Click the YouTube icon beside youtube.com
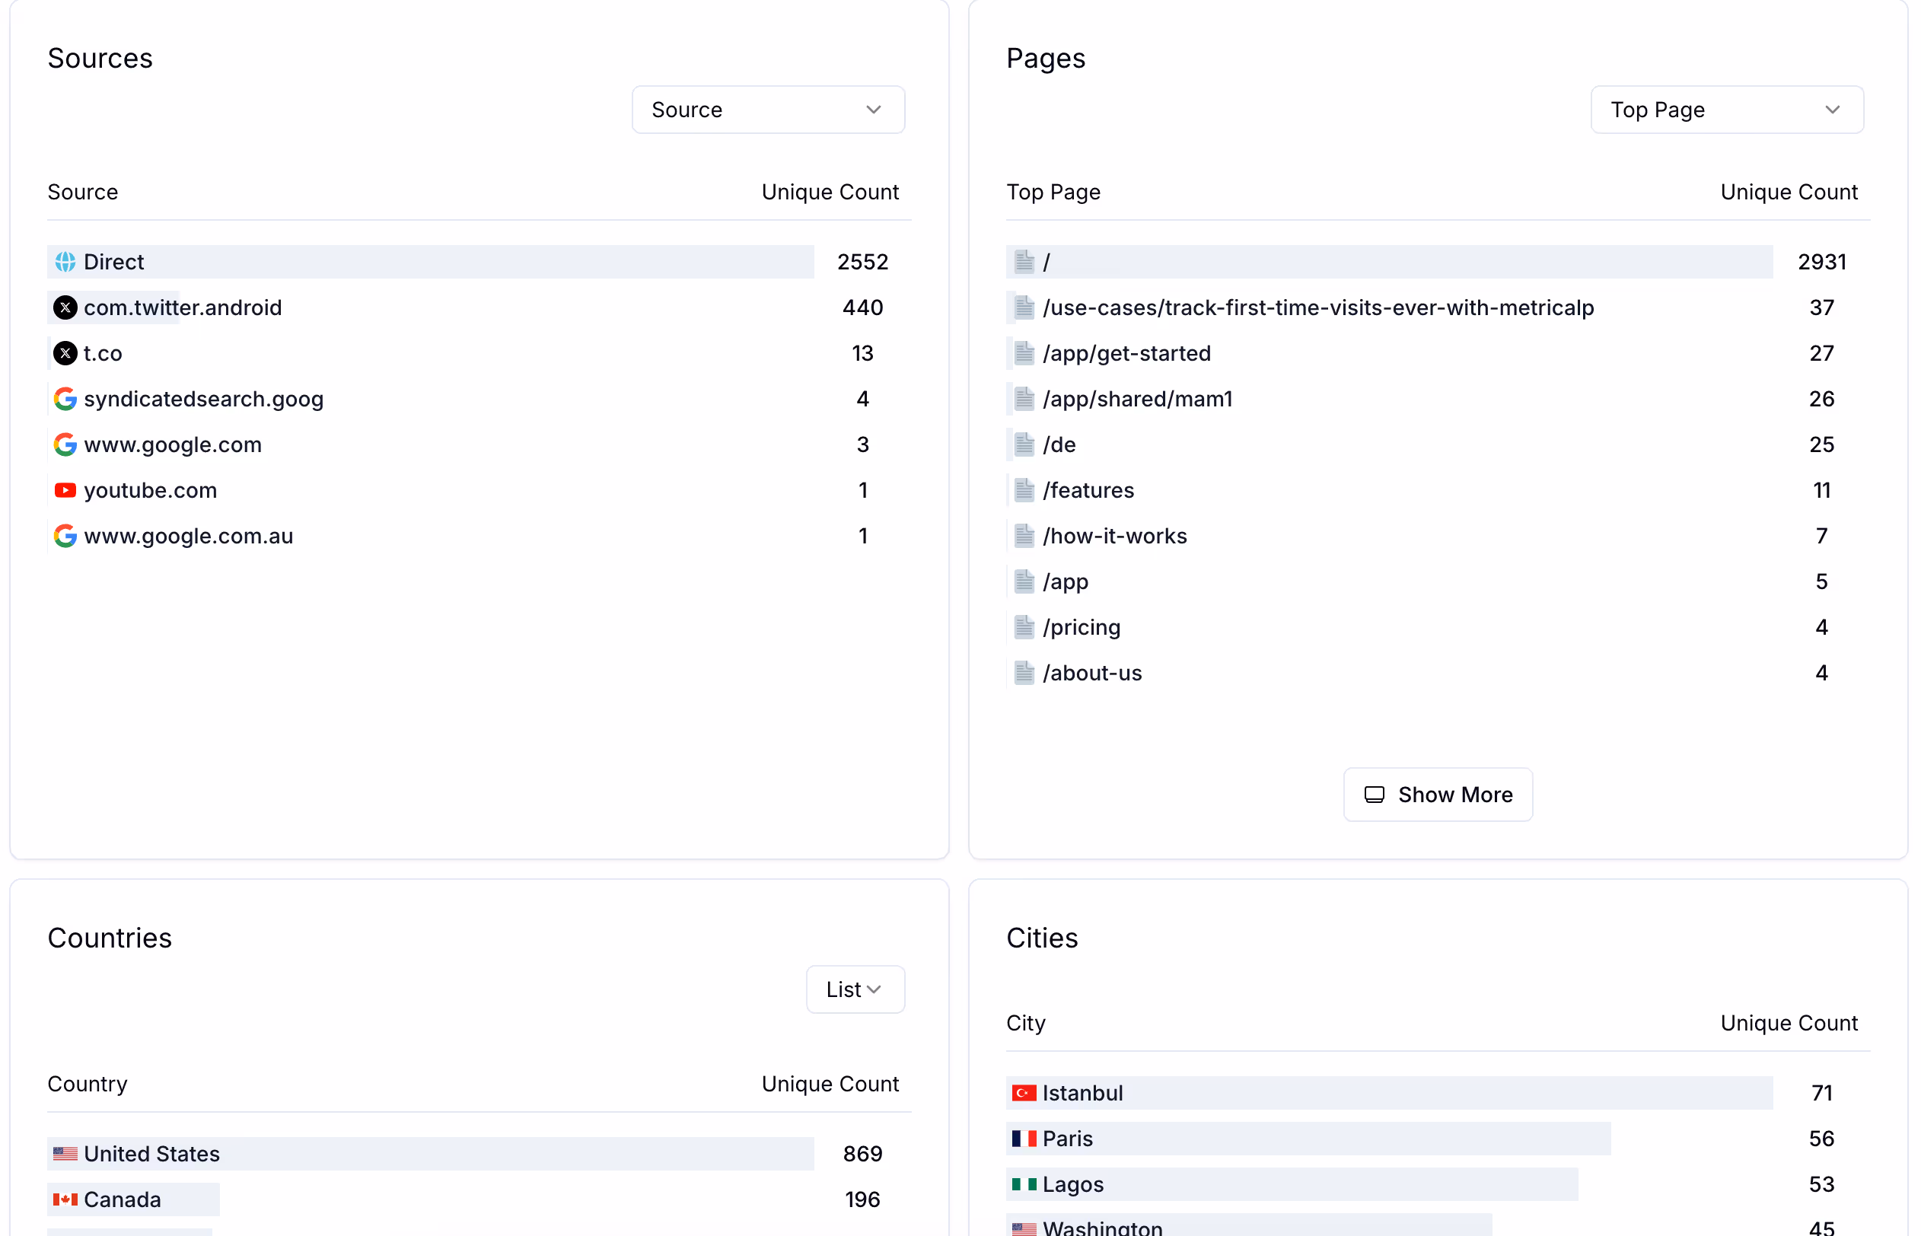This screenshot has height=1236, width=1921. 65,490
